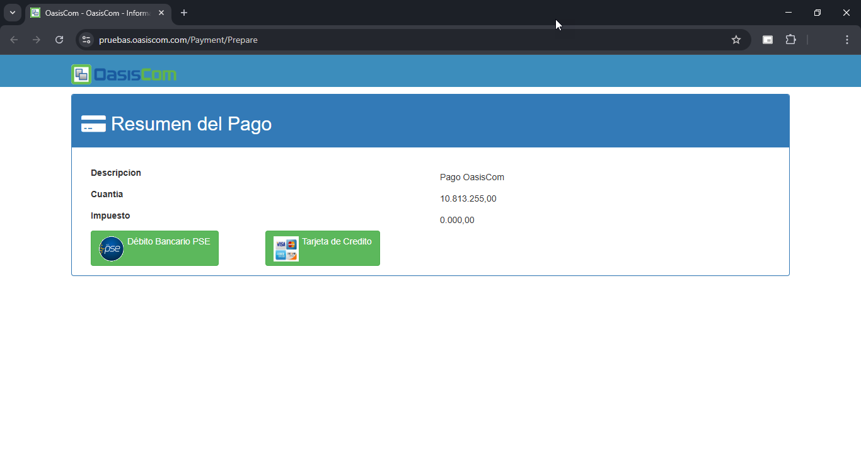Click the Cuantia label

pos(107,194)
